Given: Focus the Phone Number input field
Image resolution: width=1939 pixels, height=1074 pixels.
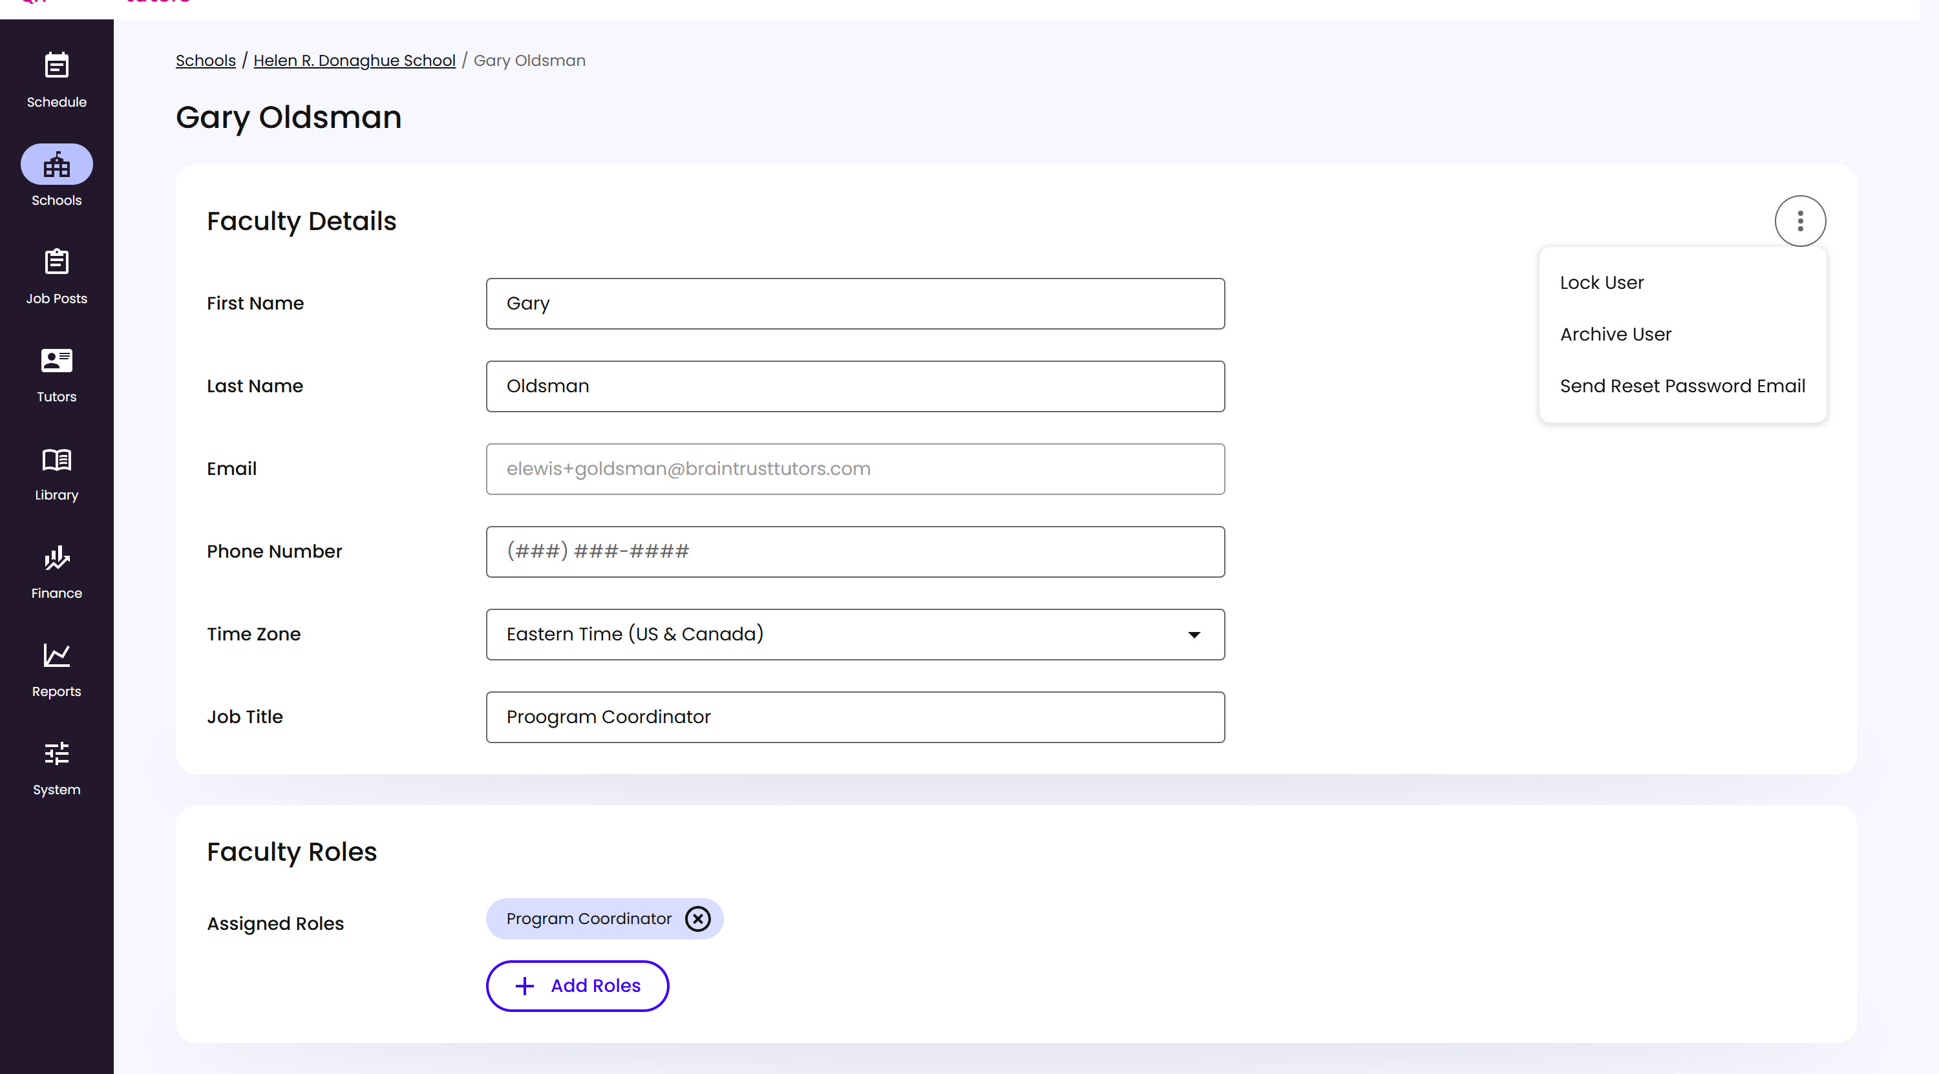Looking at the screenshot, I should tap(855, 552).
